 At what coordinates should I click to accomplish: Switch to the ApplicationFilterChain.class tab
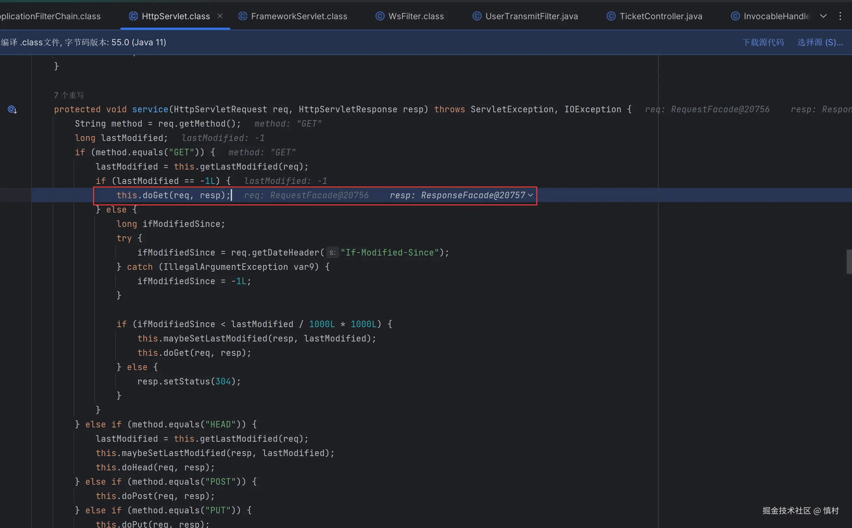(x=50, y=16)
